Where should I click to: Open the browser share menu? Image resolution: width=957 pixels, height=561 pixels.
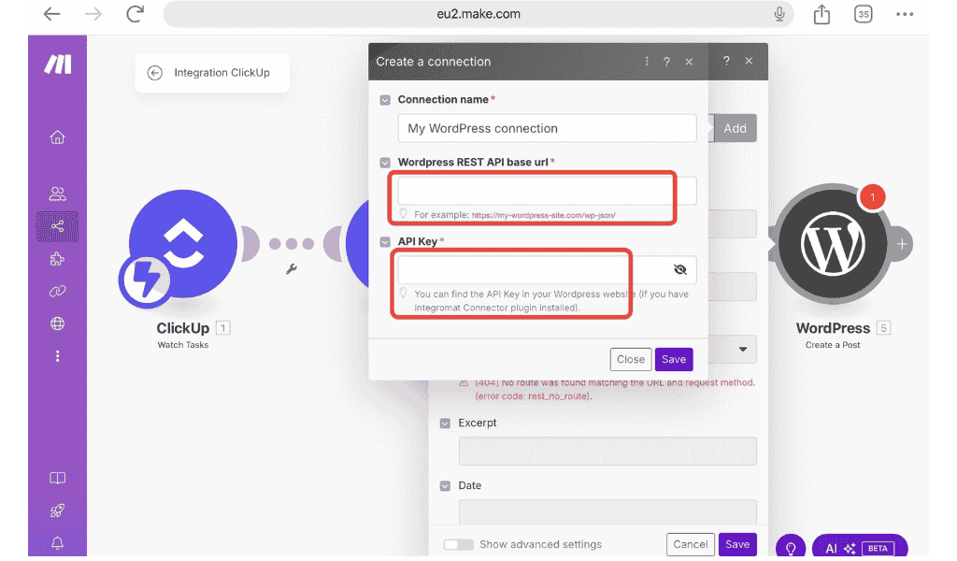point(821,14)
